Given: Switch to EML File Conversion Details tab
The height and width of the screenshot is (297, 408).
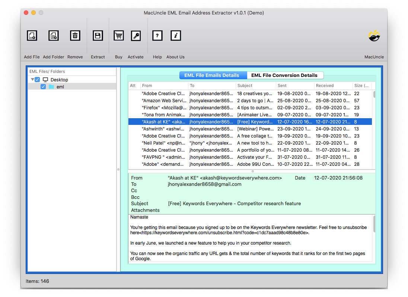Looking at the screenshot, I should point(285,75).
